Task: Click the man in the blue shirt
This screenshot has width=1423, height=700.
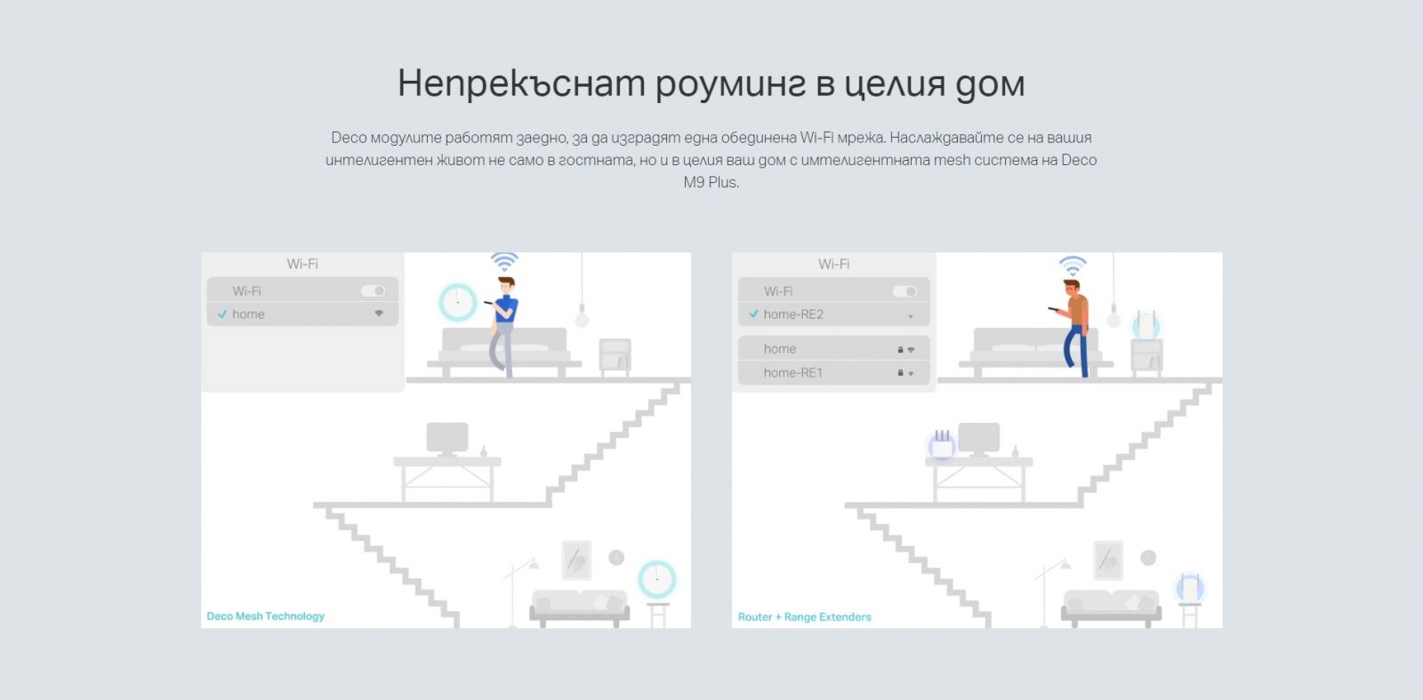Action: [503, 326]
